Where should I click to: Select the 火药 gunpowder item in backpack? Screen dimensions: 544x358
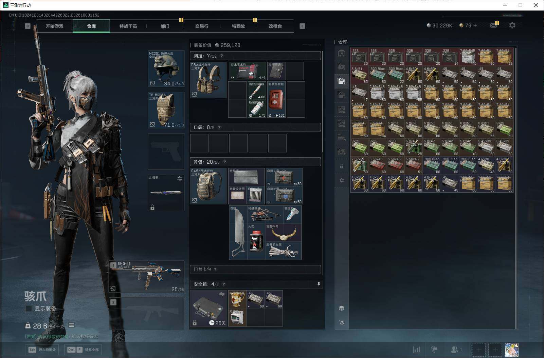click(256, 241)
